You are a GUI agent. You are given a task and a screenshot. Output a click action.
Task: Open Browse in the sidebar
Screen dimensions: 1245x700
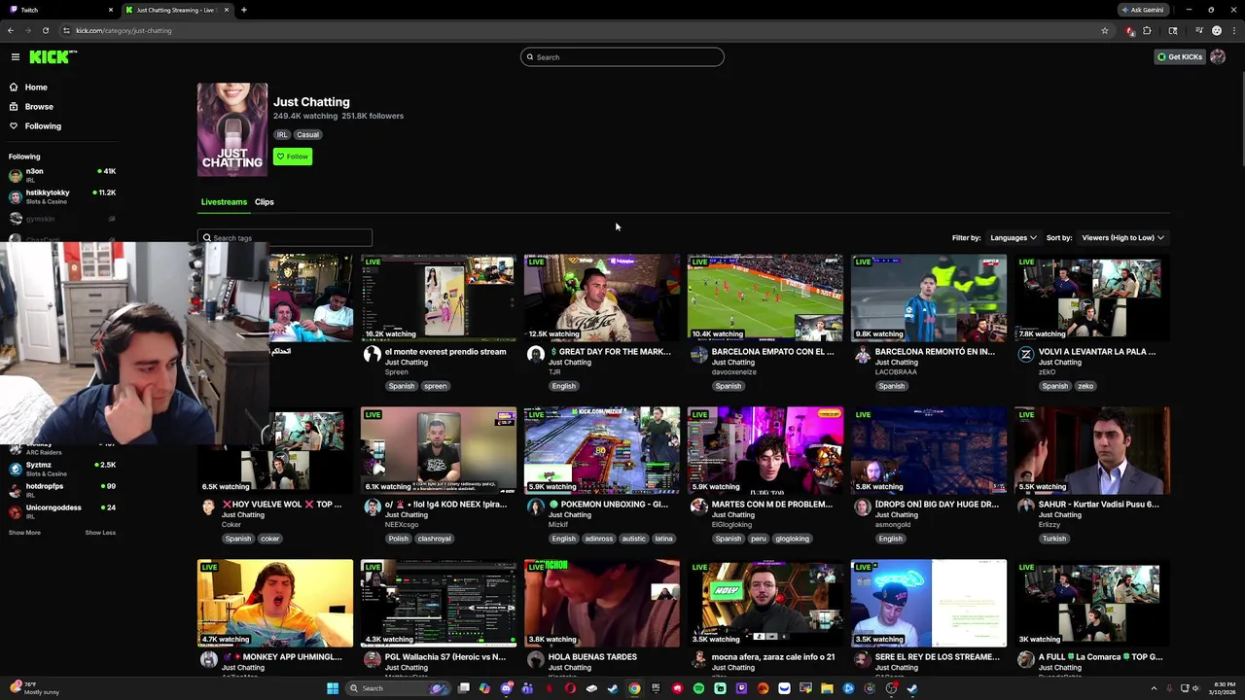pyautogui.click(x=39, y=107)
